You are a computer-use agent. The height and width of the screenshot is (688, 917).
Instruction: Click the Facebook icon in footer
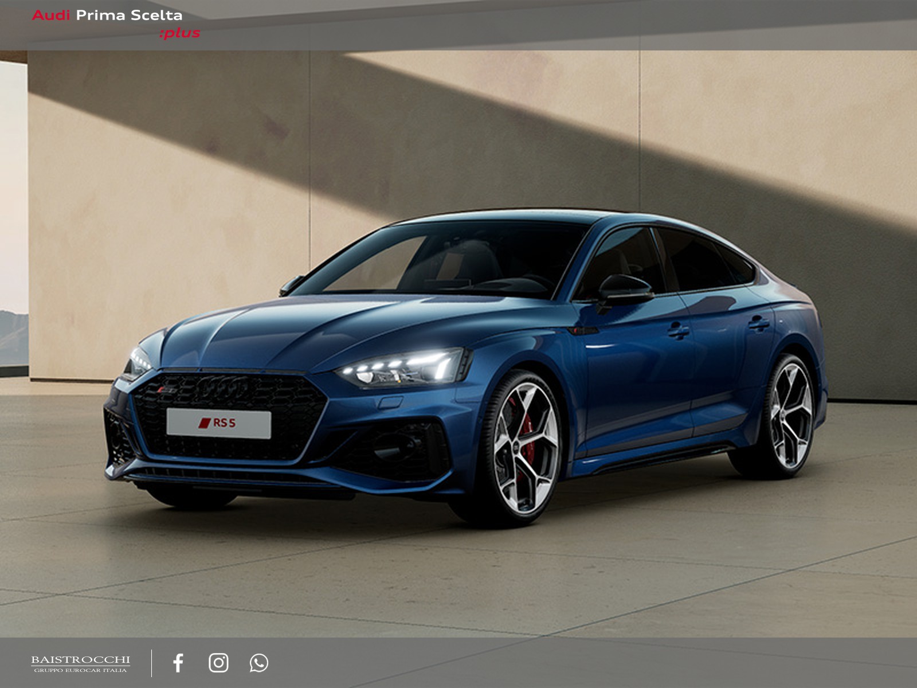[x=178, y=663]
